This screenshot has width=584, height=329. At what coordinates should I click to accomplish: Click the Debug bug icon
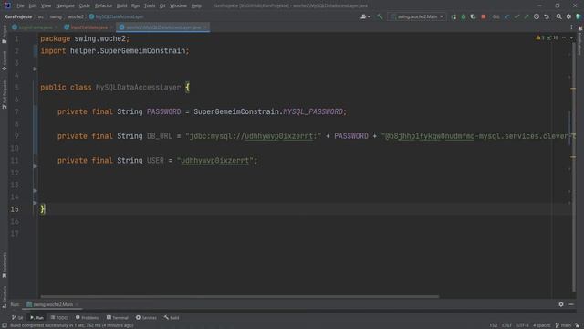pyautogui.click(x=464, y=16)
